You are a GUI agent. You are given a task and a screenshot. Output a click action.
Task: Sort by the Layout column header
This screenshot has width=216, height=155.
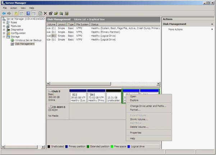pos(61,24)
